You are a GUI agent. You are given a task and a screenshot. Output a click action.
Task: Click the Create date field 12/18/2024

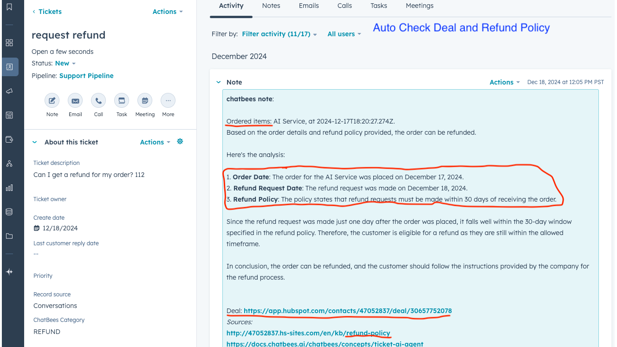coord(60,228)
